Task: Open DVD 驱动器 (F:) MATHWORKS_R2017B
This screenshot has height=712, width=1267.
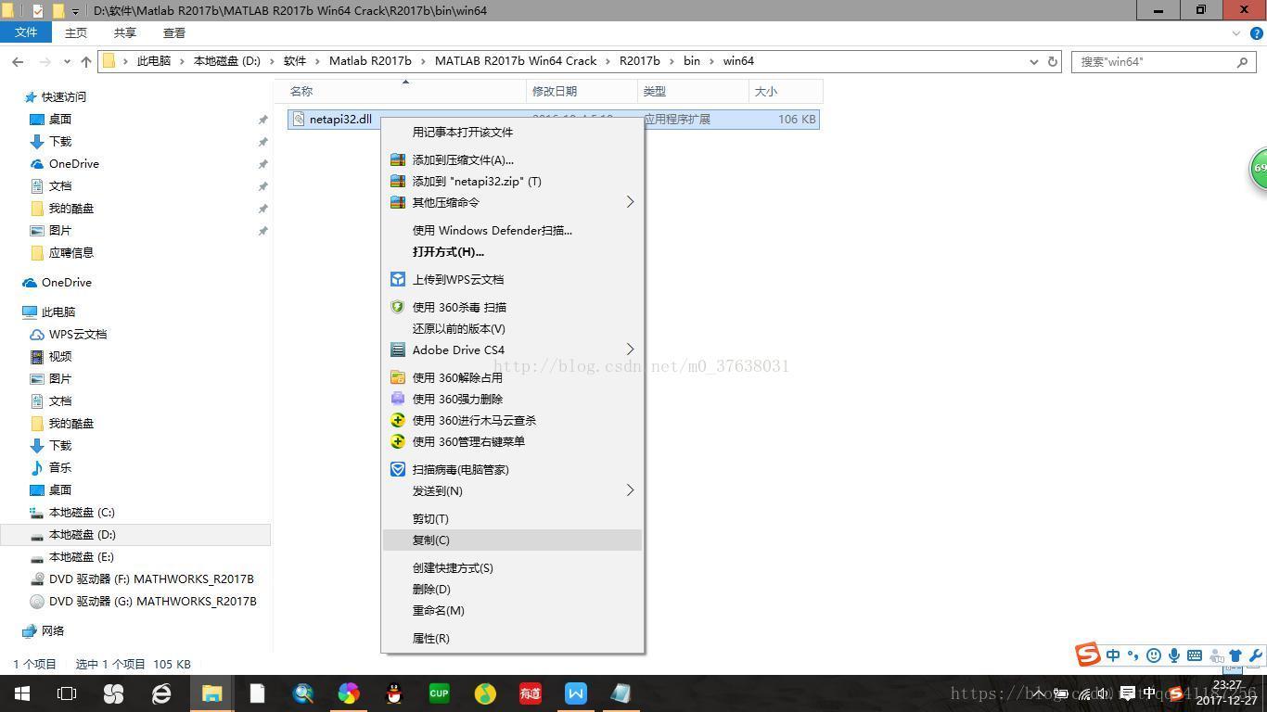Action: (x=151, y=578)
